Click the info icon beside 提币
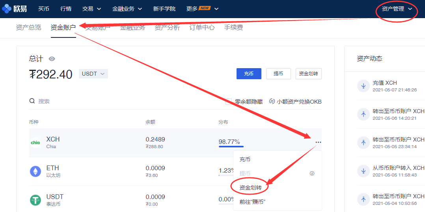This screenshot has height=212, width=425. (312, 173)
